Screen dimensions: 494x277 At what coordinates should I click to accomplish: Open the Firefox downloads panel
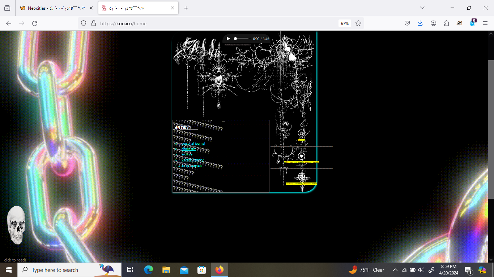(420, 23)
